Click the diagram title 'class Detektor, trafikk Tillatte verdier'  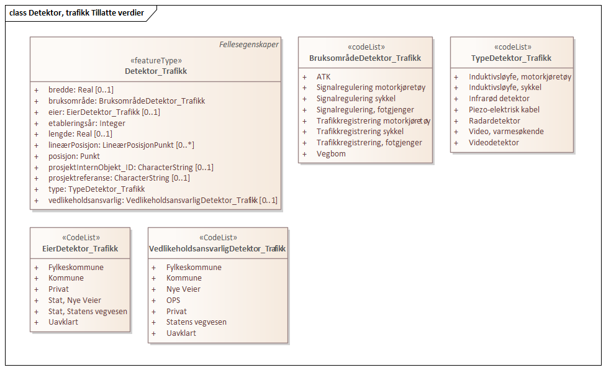(77, 12)
